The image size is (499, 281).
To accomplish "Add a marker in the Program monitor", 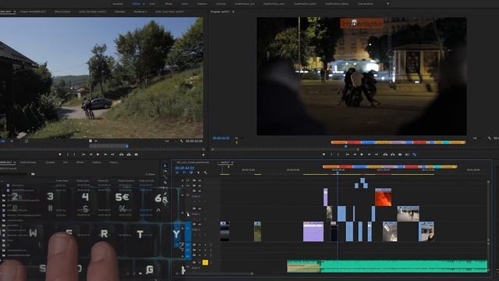I will point(324,155).
